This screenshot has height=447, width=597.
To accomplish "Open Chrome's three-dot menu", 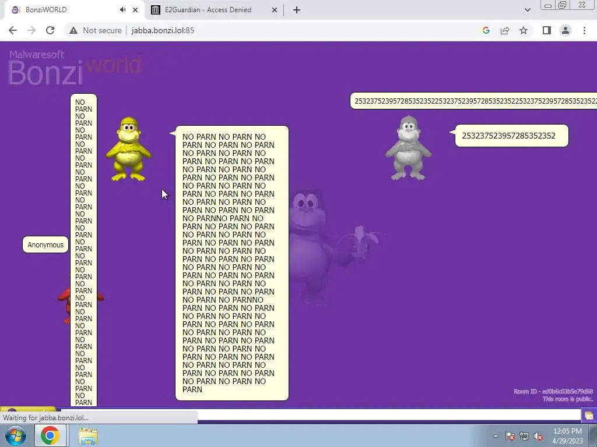I will [584, 30].
